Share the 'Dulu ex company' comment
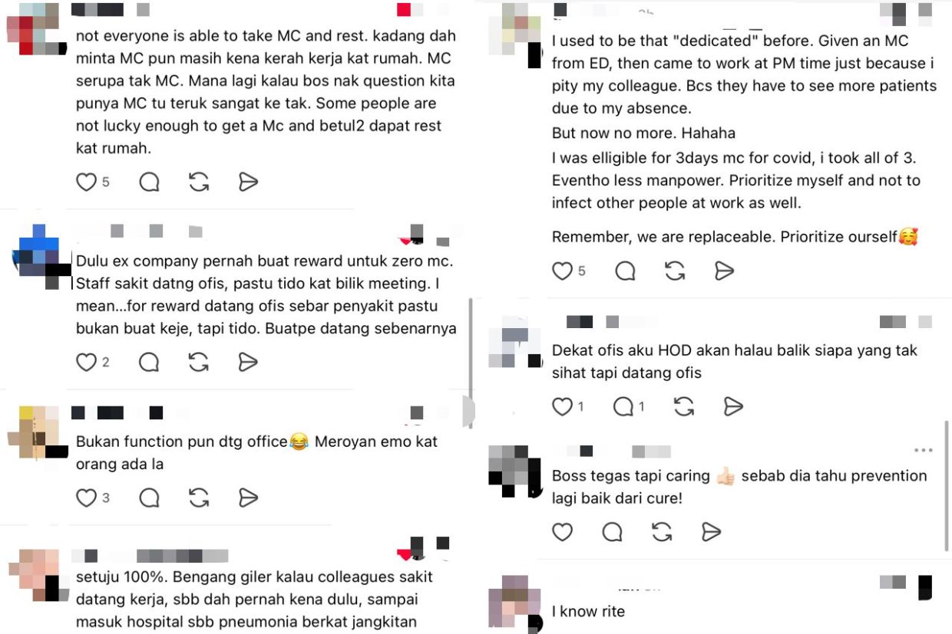The width and height of the screenshot is (952, 634). (248, 363)
